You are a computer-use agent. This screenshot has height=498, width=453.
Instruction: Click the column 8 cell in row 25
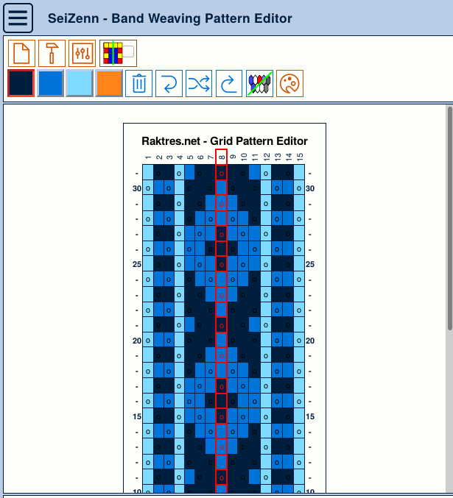click(222, 264)
